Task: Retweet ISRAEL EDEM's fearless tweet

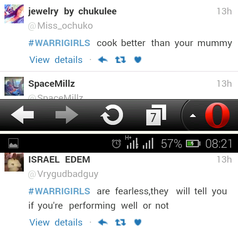Action: [120, 222]
